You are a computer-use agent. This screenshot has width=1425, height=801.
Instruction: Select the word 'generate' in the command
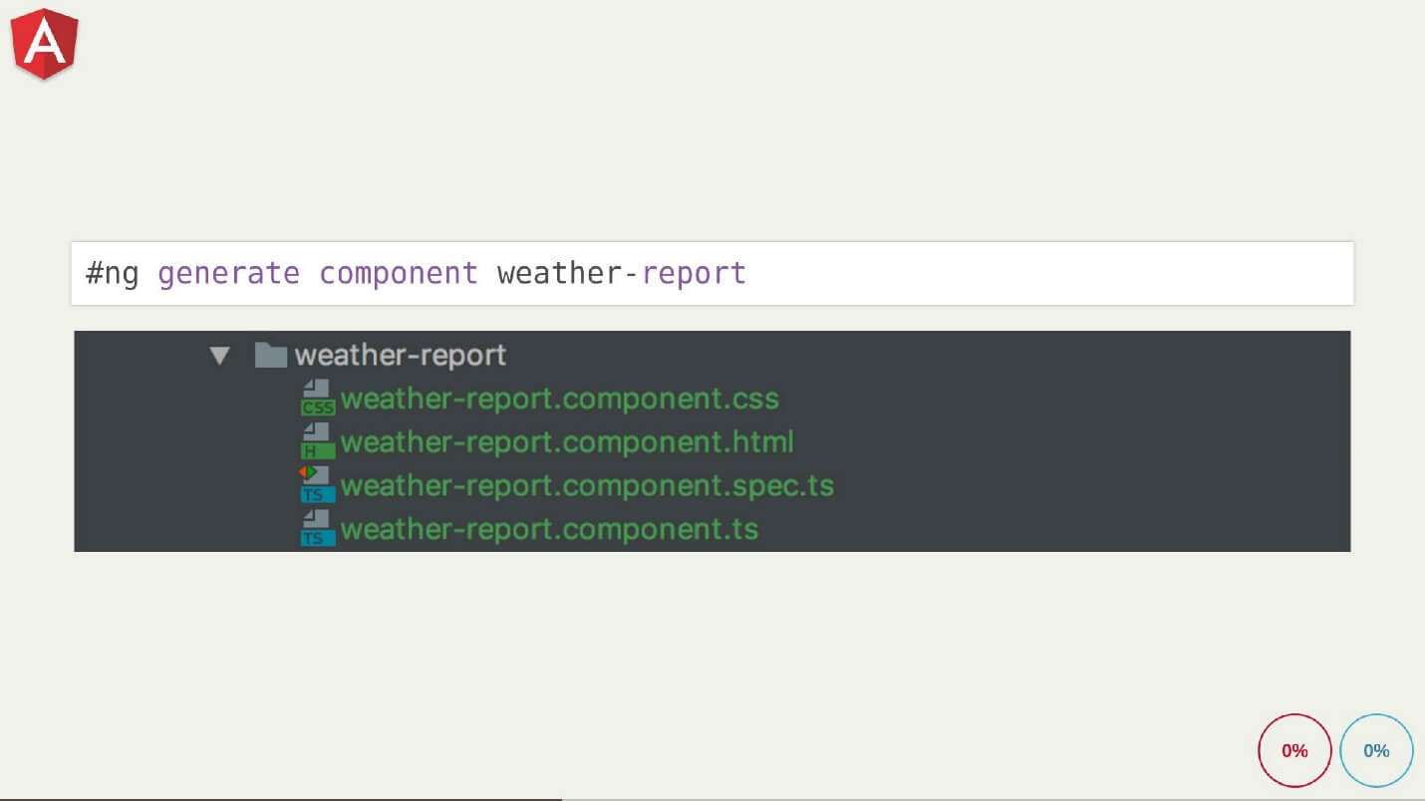point(228,272)
